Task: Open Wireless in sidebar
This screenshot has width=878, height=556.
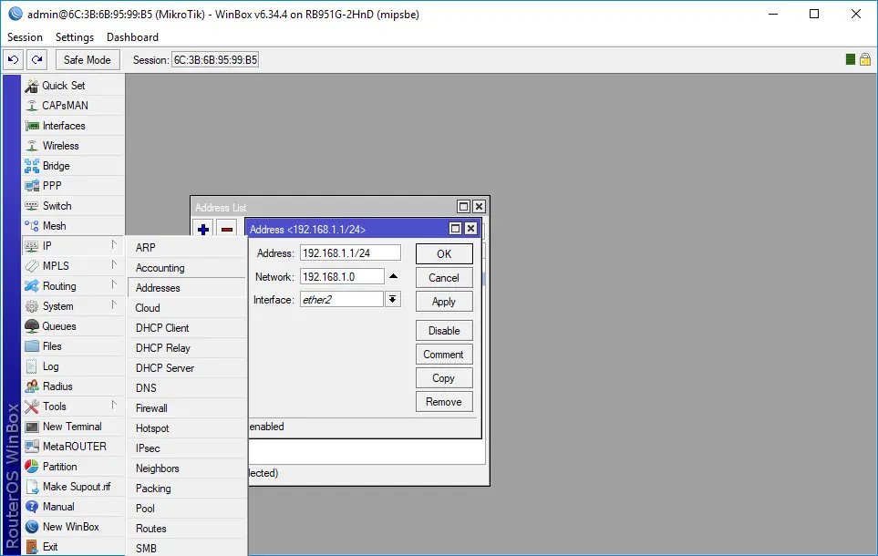Action: point(73,146)
